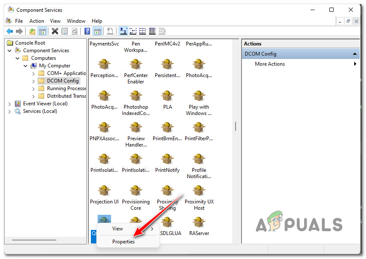Select the Profile Notificati... component
The image size is (366, 259).
click(x=199, y=166)
